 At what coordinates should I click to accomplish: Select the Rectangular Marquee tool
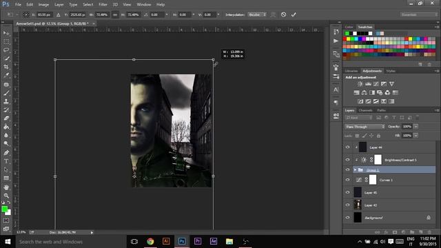click(6, 41)
